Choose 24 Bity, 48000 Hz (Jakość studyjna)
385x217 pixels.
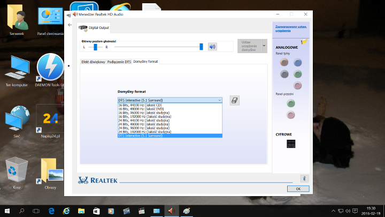(170, 124)
